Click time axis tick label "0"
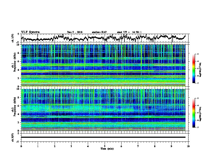 (21, 146)
